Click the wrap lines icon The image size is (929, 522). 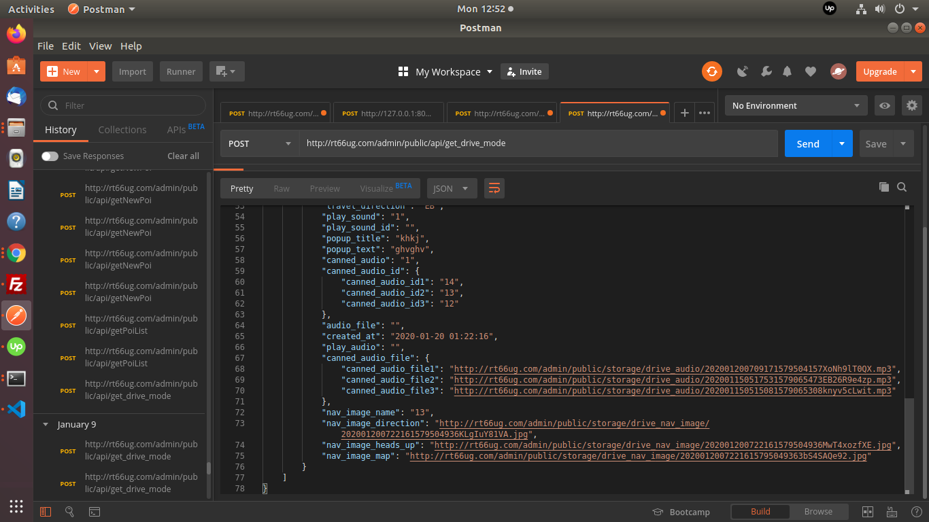(494, 188)
